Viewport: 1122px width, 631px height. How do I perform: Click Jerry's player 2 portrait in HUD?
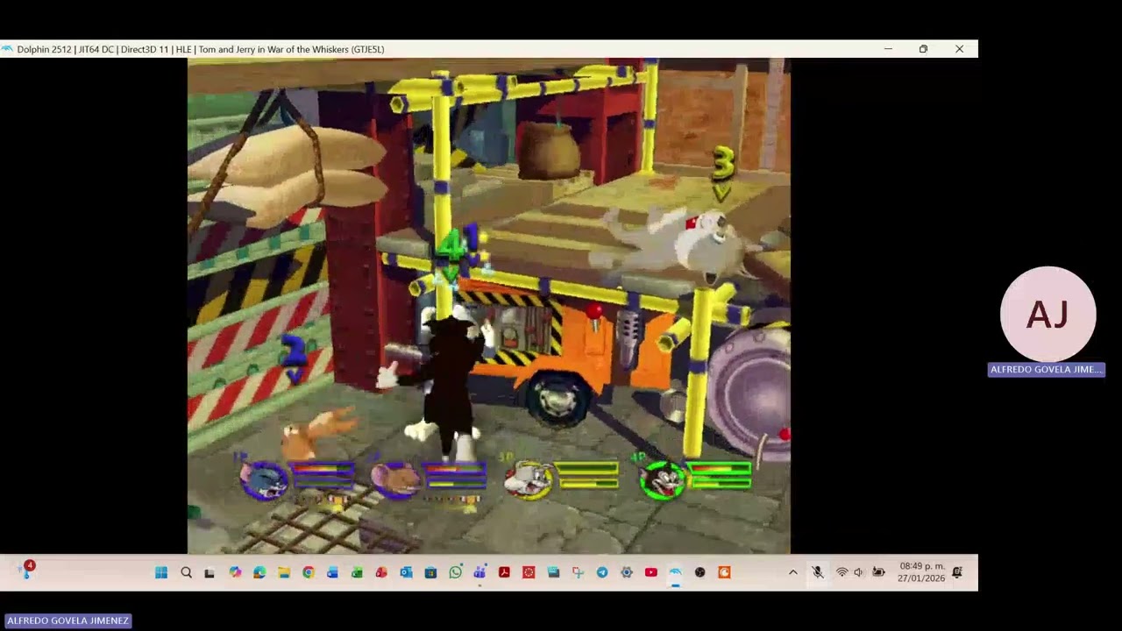pyautogui.click(x=394, y=480)
